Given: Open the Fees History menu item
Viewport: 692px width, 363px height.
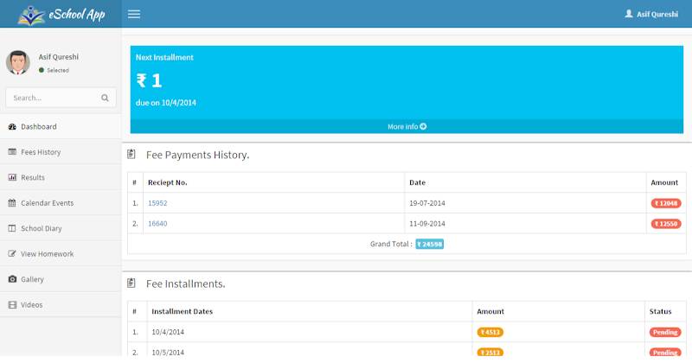Looking at the screenshot, I should pyautogui.click(x=41, y=152).
